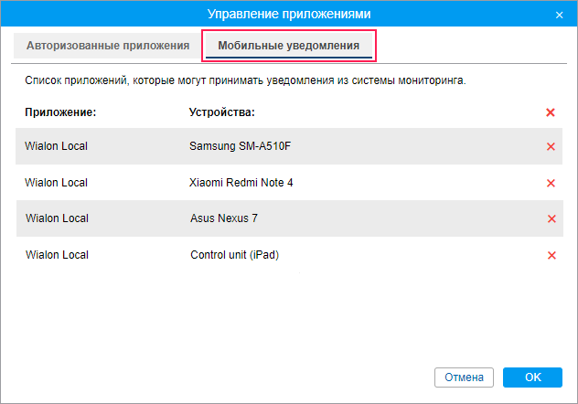
Task: Remove the Samsung SM-A510F device
Action: [x=551, y=146]
